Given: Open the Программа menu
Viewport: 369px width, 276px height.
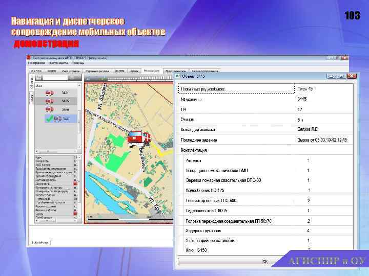Looking at the screenshot, I should (x=36, y=63).
